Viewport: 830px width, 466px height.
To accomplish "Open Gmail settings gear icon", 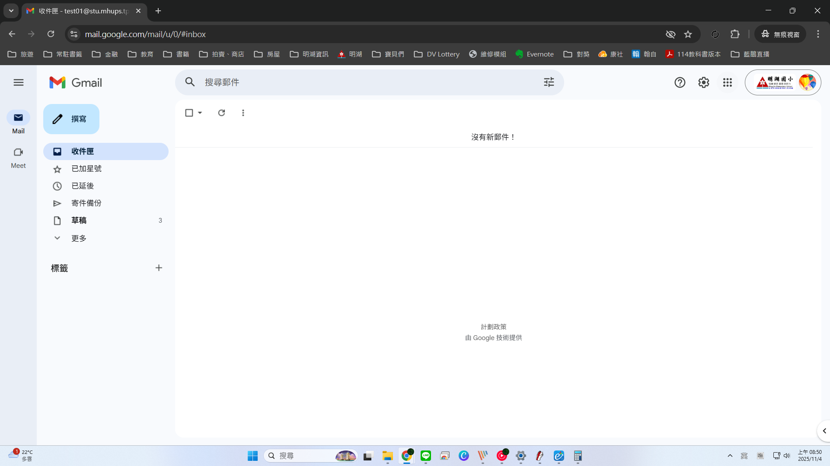I will click(x=703, y=82).
